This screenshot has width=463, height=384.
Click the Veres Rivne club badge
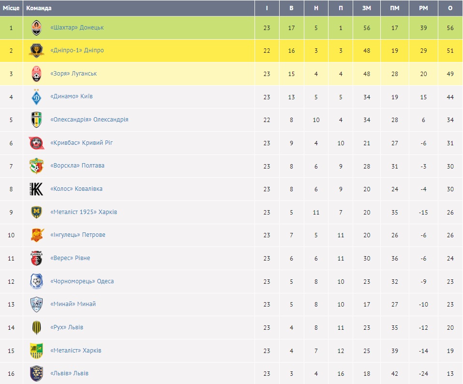36,258
